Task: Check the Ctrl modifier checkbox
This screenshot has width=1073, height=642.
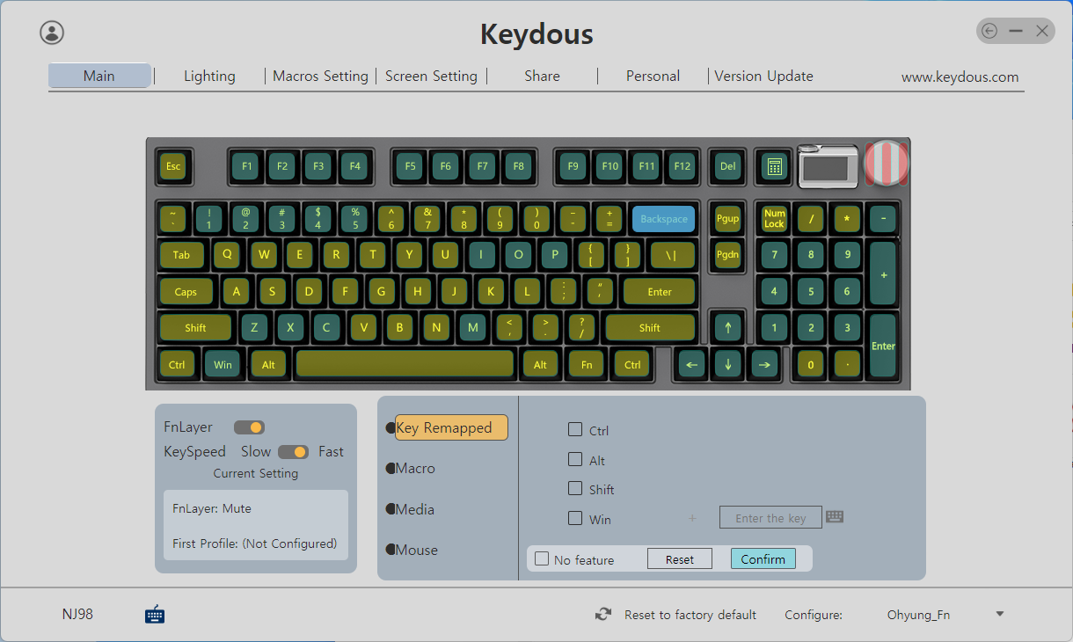Action: [575, 429]
